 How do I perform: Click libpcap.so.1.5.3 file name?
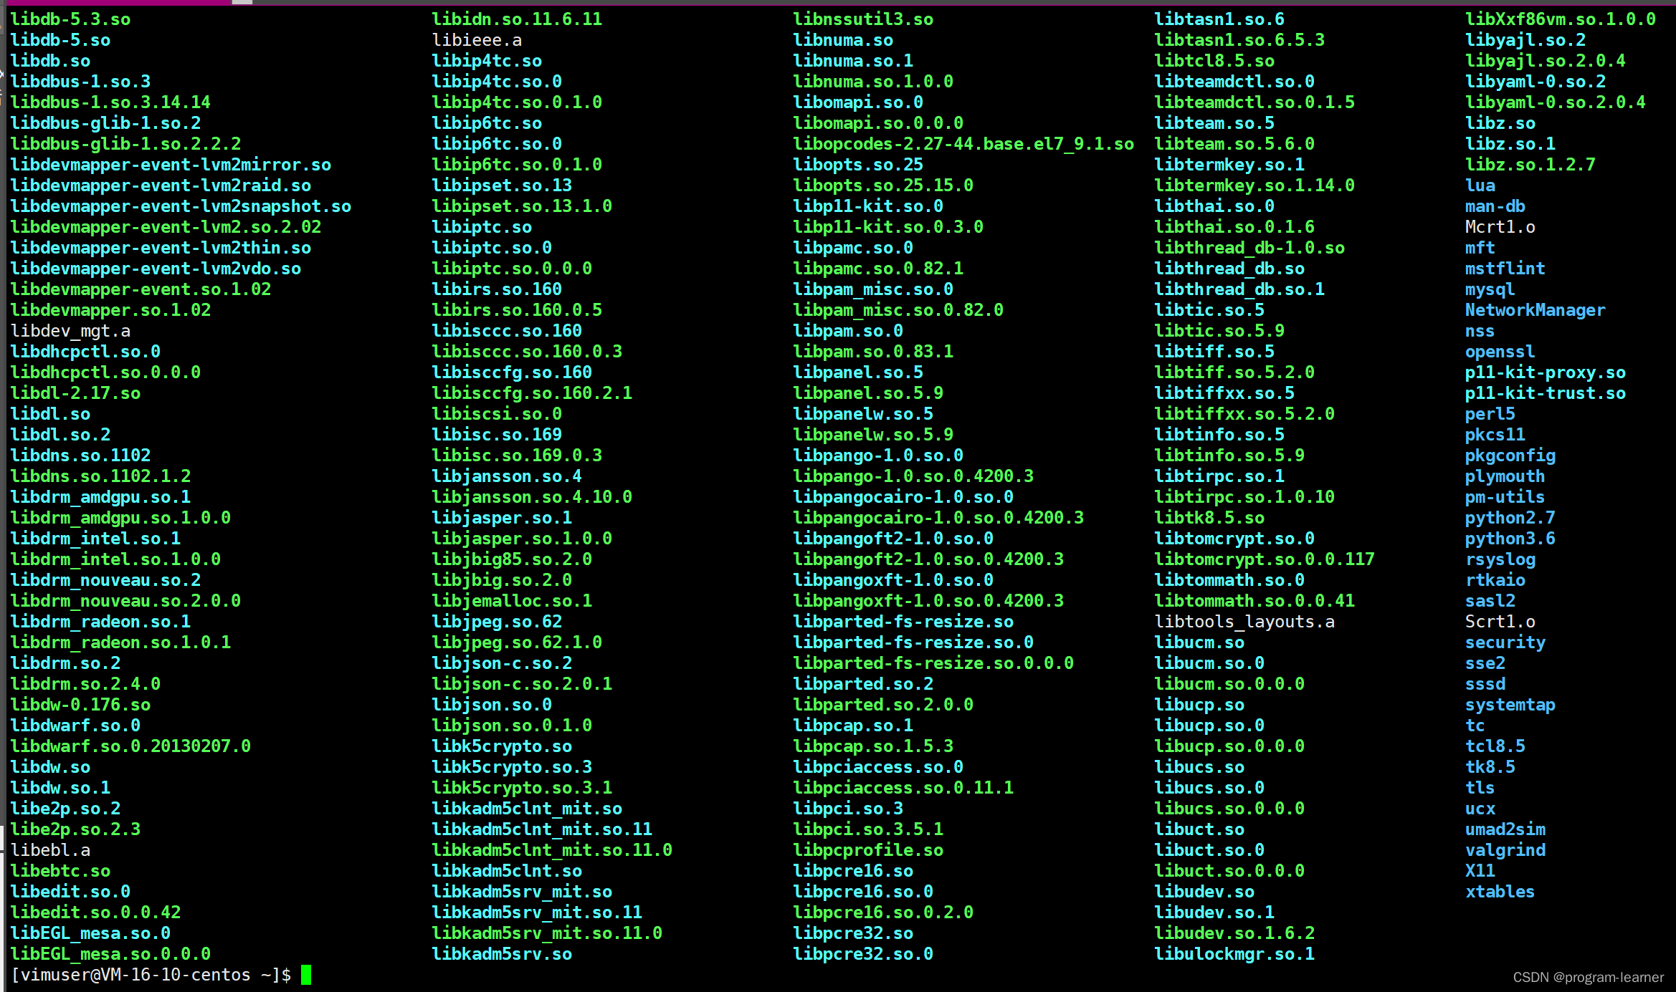(873, 746)
